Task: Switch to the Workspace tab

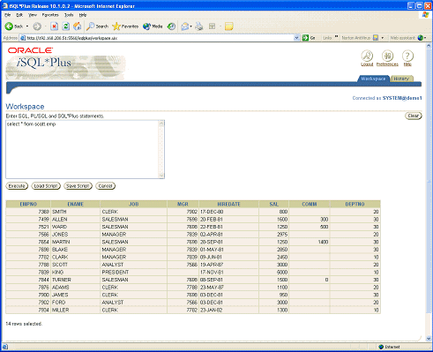Action: tap(373, 79)
